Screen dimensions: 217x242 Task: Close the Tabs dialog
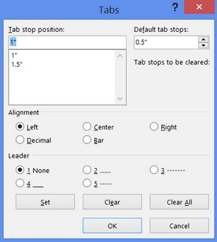[x=199, y=7]
